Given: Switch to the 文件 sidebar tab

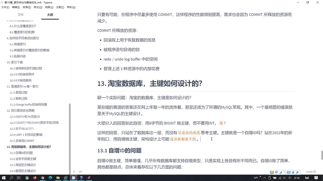Looking at the screenshot, I should 21,15.
